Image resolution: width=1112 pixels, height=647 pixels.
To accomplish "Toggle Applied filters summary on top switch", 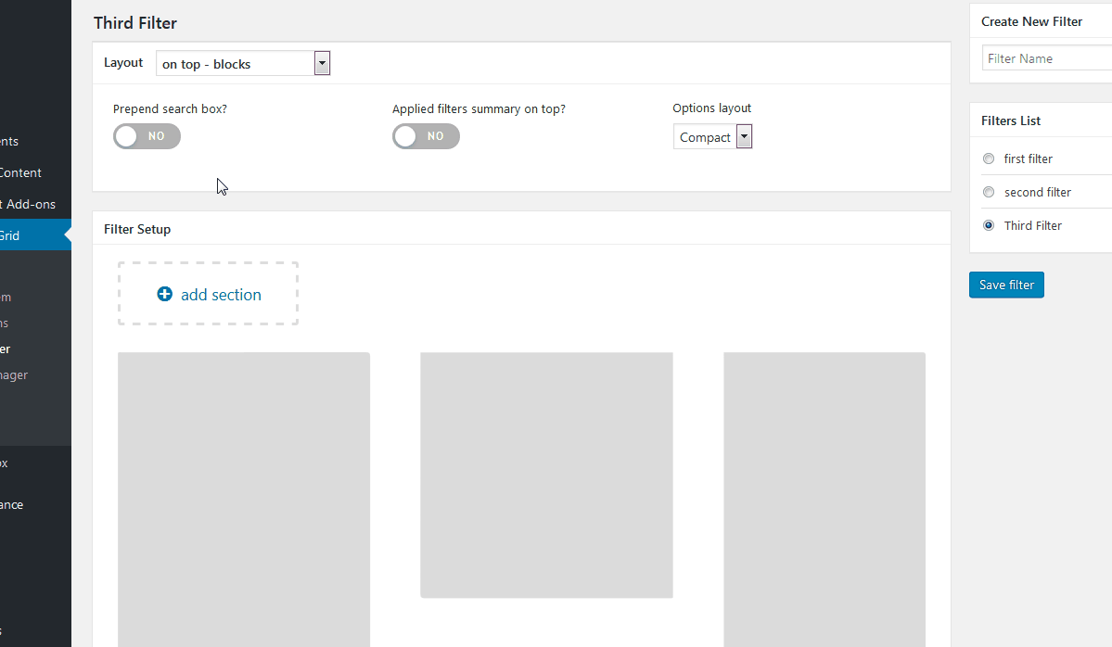I will [427, 136].
